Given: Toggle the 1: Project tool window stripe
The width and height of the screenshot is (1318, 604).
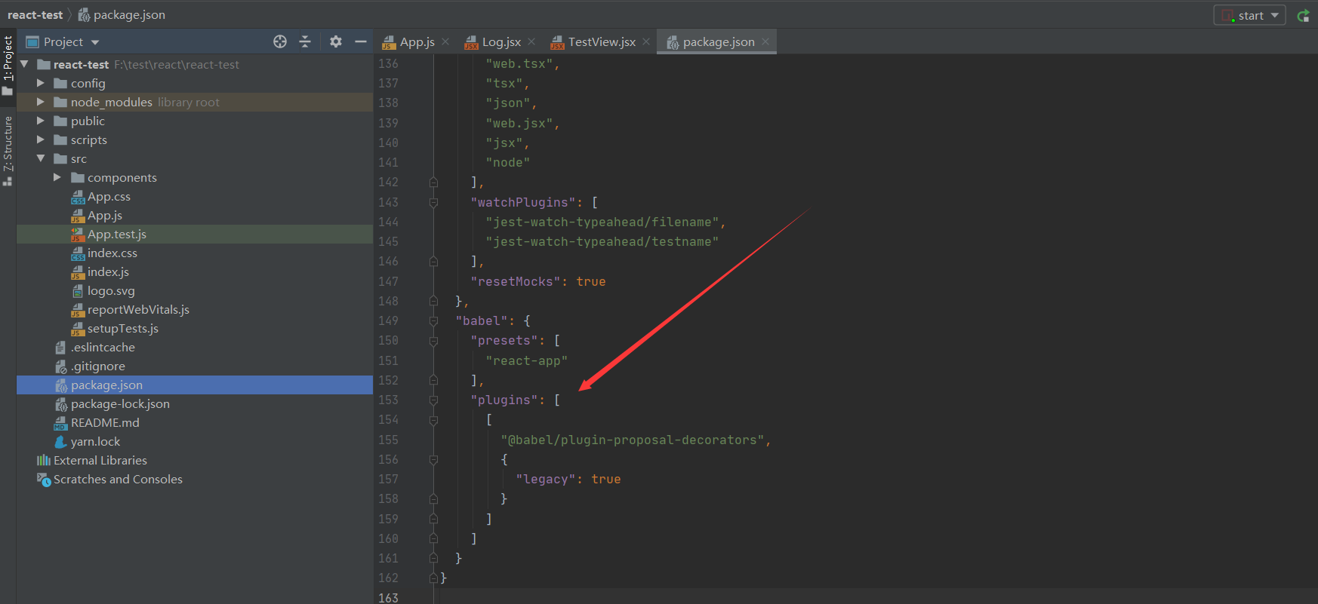Looking at the screenshot, I should click(8, 65).
